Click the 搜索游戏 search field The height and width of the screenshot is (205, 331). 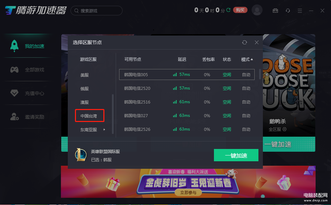97,11
